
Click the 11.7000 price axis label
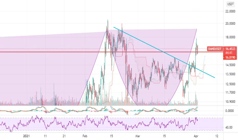point(230,92)
